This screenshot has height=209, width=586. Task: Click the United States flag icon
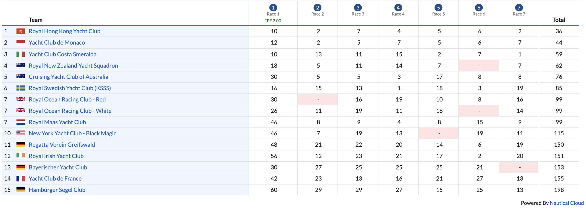pos(20,133)
